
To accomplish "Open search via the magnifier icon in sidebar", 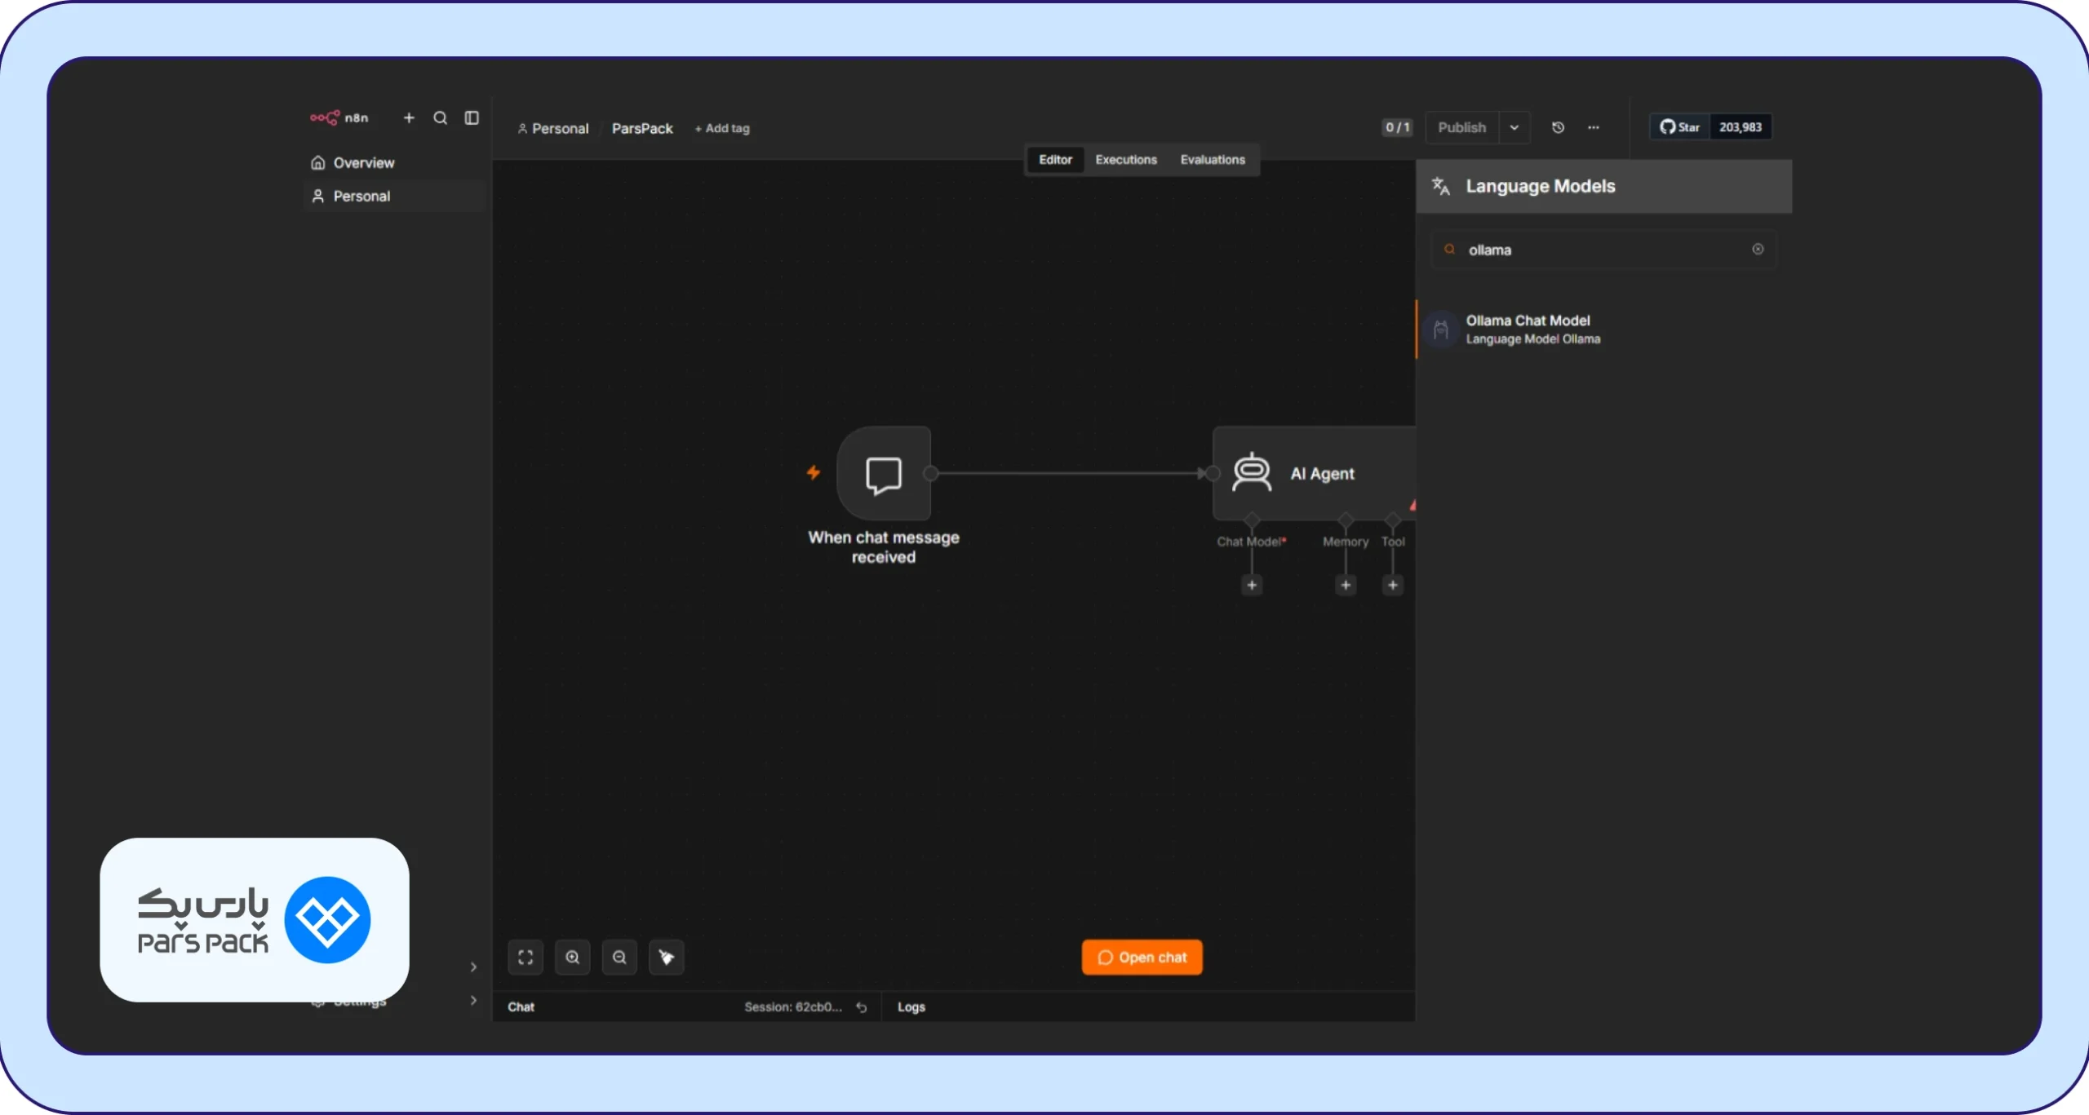I will tap(440, 118).
